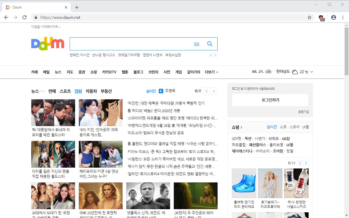
Task: Click the trending keyword 한혜진 이시언
Action: [x=80, y=55]
